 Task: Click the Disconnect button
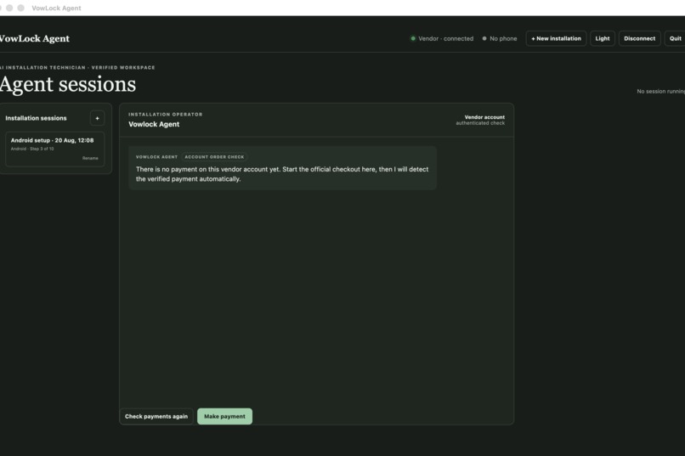pyautogui.click(x=640, y=38)
